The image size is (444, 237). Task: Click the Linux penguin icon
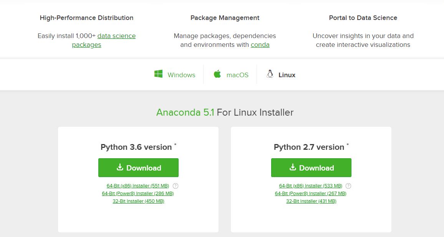point(270,74)
